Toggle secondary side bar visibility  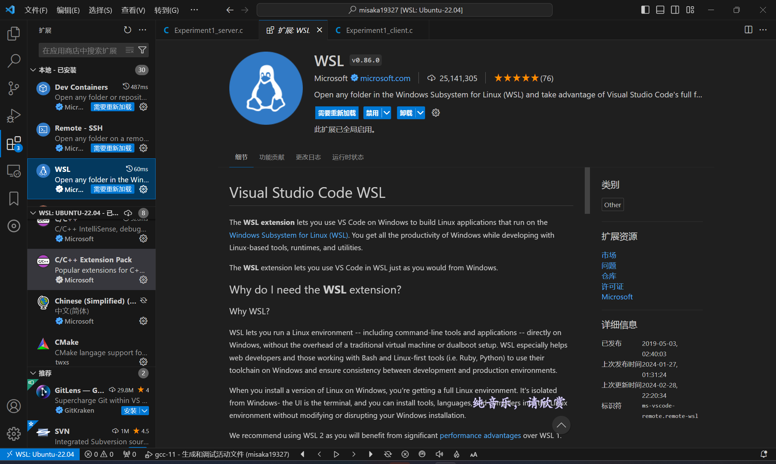[x=675, y=10]
